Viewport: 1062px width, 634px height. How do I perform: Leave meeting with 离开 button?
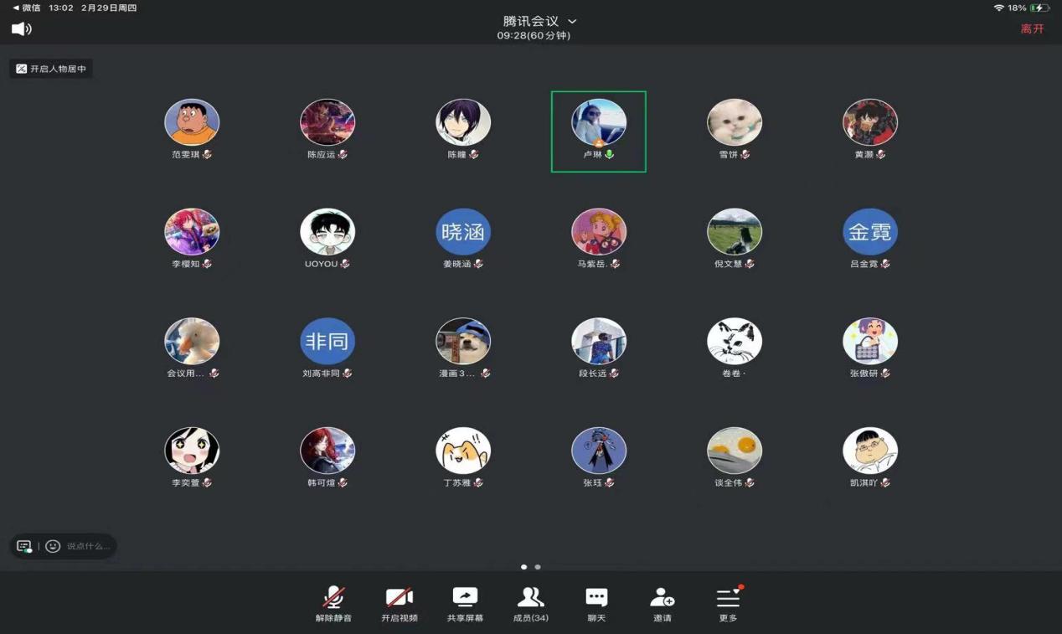tap(1032, 29)
